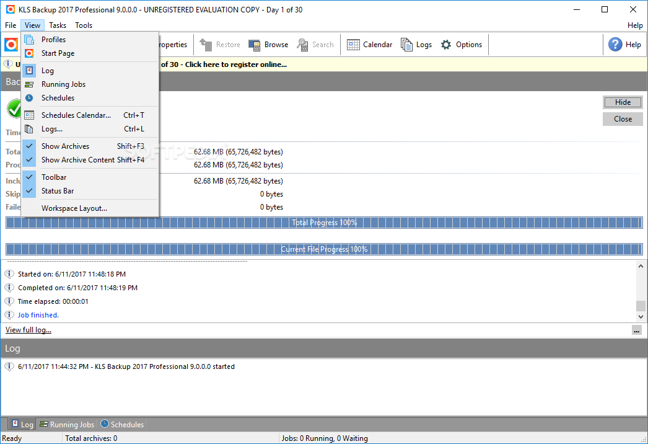This screenshot has height=444, width=648.
Task: Click Schedules Calendar grid icon
Action: point(29,115)
